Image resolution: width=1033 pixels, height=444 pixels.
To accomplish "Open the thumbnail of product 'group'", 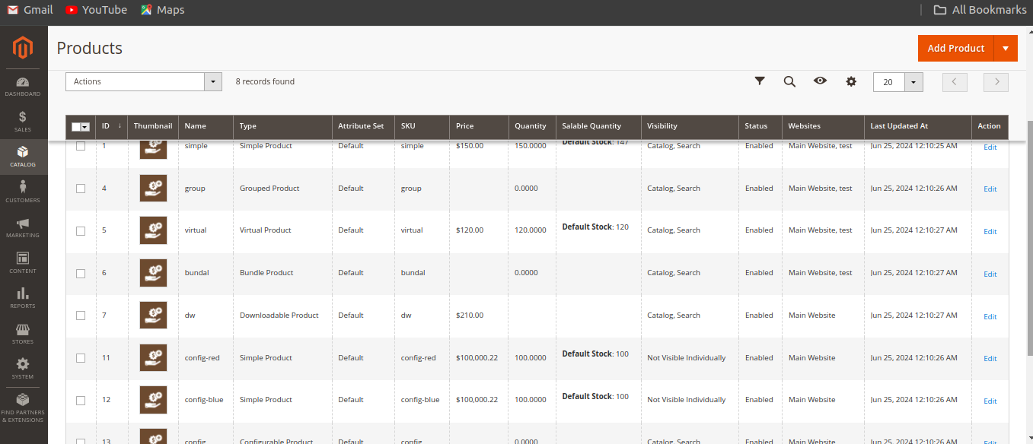I will [x=153, y=188].
